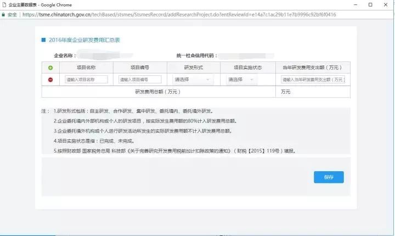Click the 项目编号 input field

(x=139, y=80)
